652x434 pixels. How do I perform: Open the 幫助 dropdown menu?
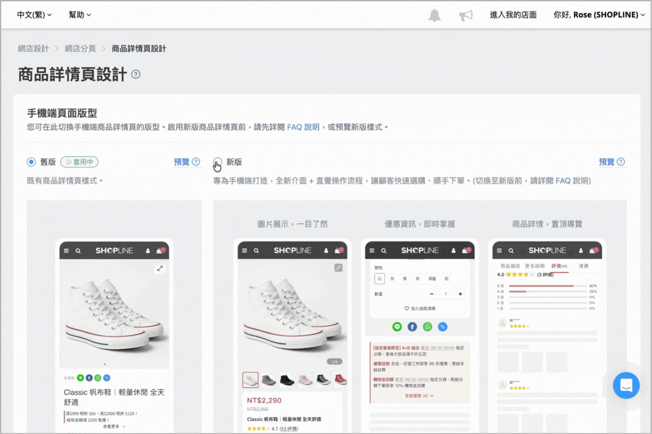pos(80,15)
